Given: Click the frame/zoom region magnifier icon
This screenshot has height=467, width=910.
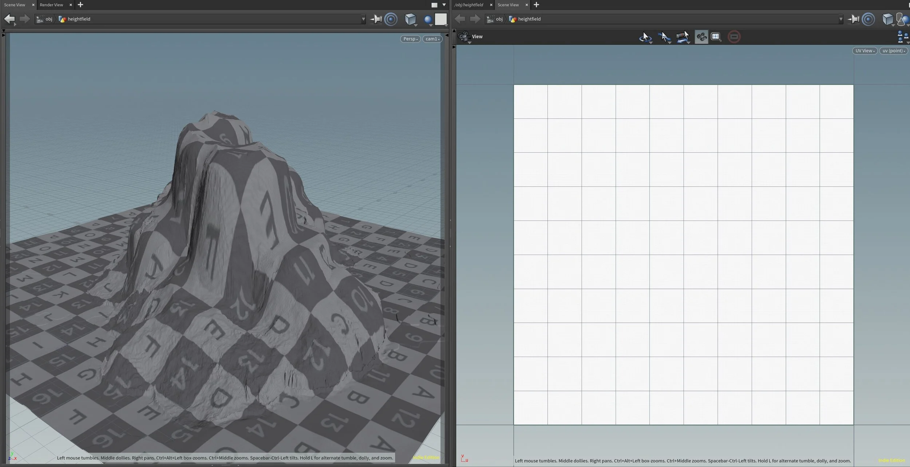Looking at the screenshot, I should [x=716, y=37].
